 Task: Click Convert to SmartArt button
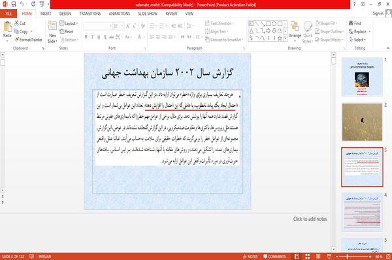click(x=224, y=40)
